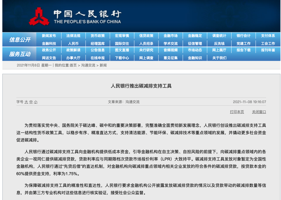Select 音频视频 menu link

(171, 50)
